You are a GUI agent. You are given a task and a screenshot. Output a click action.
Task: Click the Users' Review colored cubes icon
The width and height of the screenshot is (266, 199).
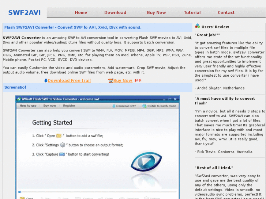click(197, 26)
